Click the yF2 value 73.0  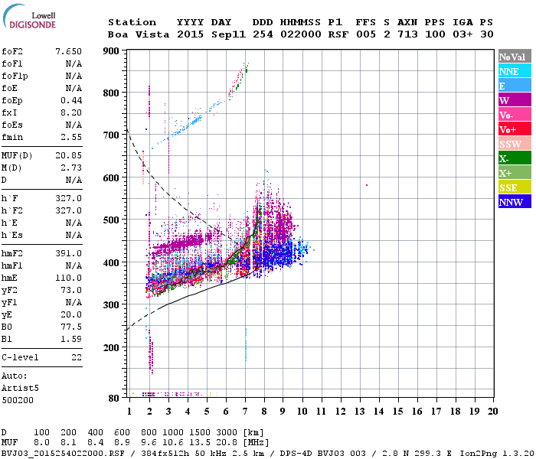click(x=71, y=290)
